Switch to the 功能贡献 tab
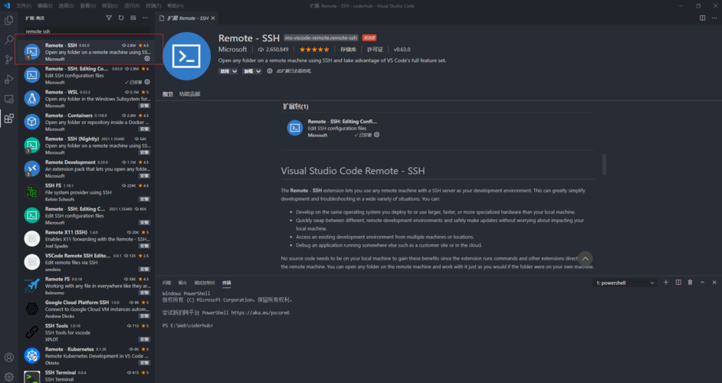The width and height of the screenshot is (722, 383). point(190,94)
